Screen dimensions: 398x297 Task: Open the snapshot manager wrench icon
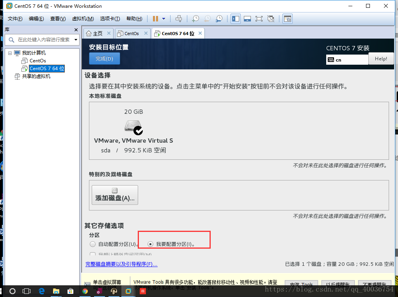tap(219, 19)
